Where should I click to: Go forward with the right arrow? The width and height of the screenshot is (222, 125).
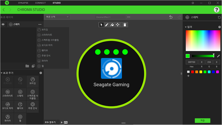(x=10, y=10)
